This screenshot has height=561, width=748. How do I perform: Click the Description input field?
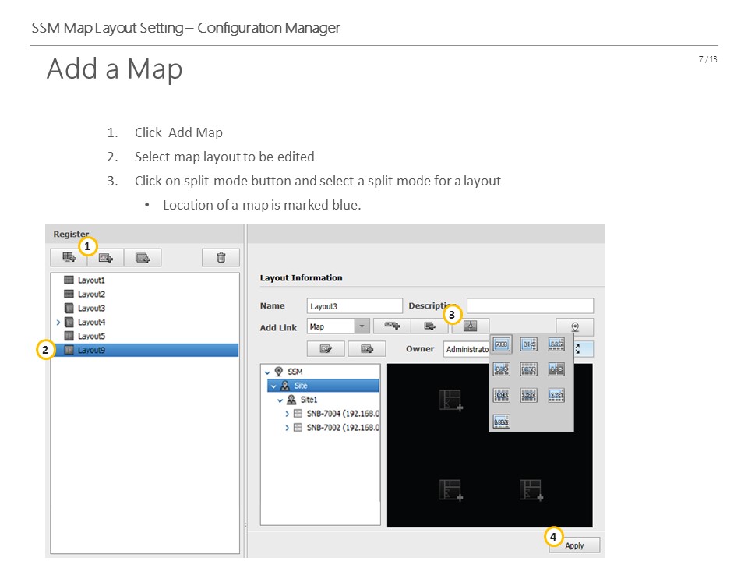[530, 305]
